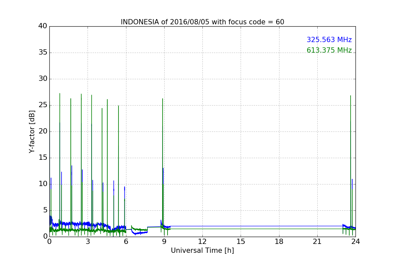This screenshot has width=395, height=263.
Task: Click y-axis tick label '5'
Action: 45,210
